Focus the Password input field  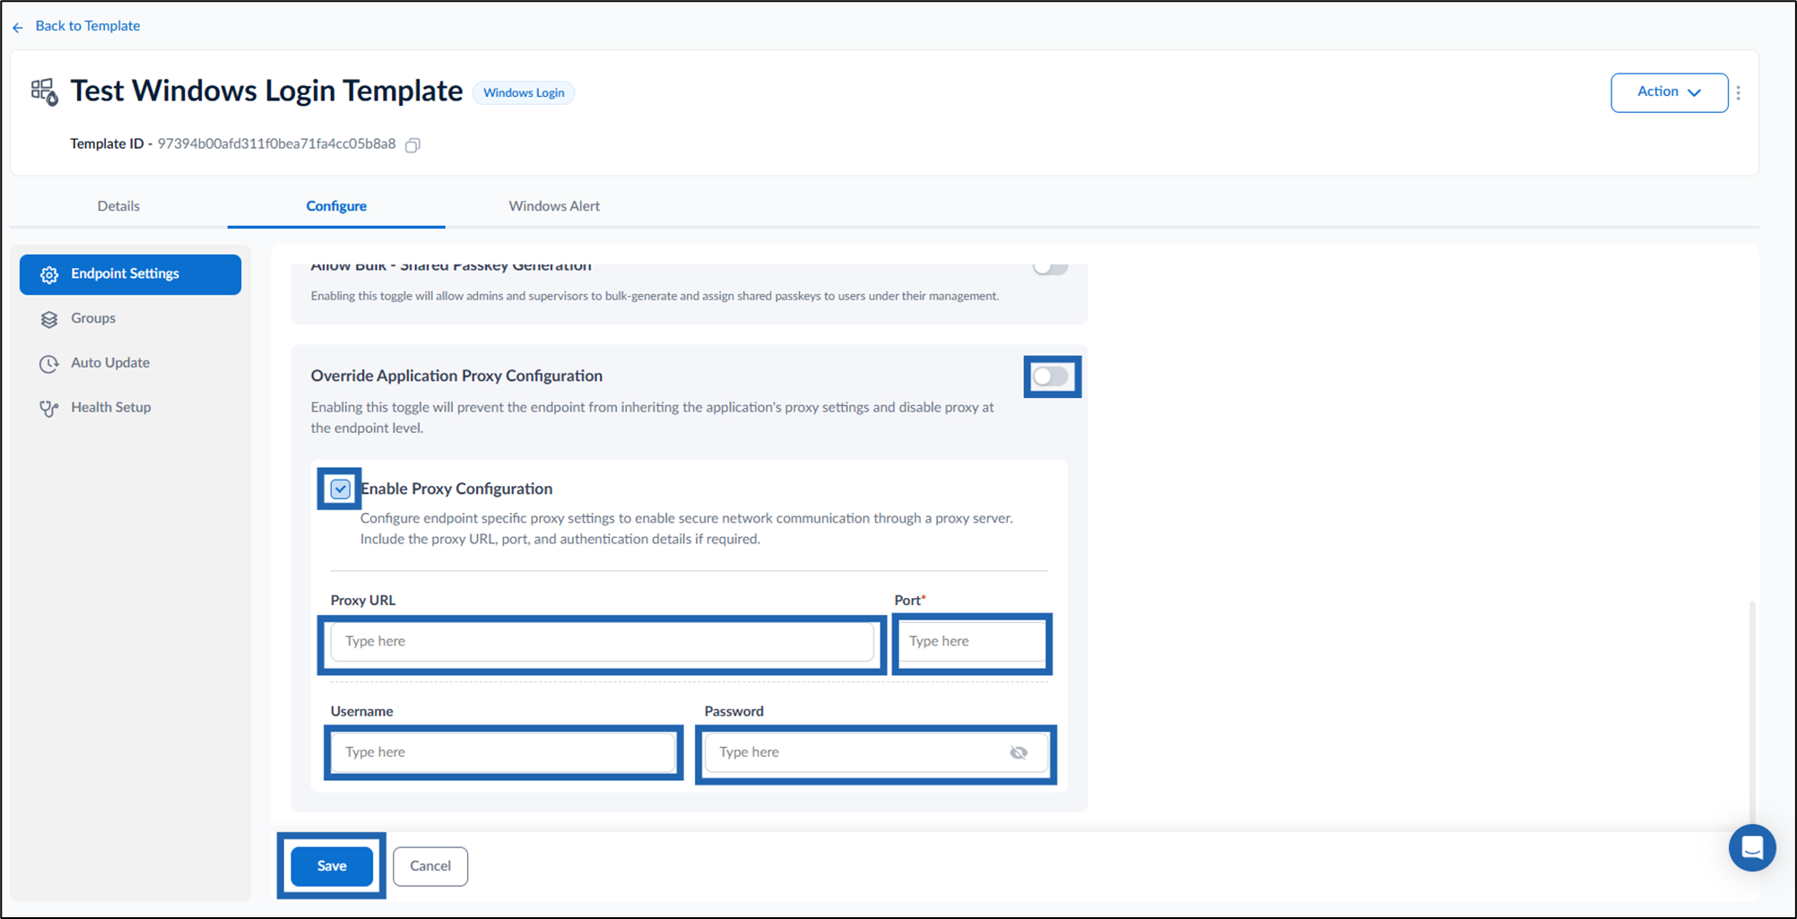point(875,752)
